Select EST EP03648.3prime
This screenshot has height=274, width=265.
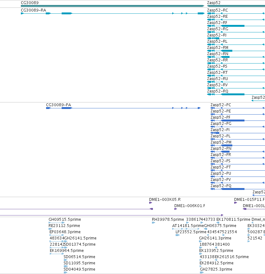coord(65,232)
